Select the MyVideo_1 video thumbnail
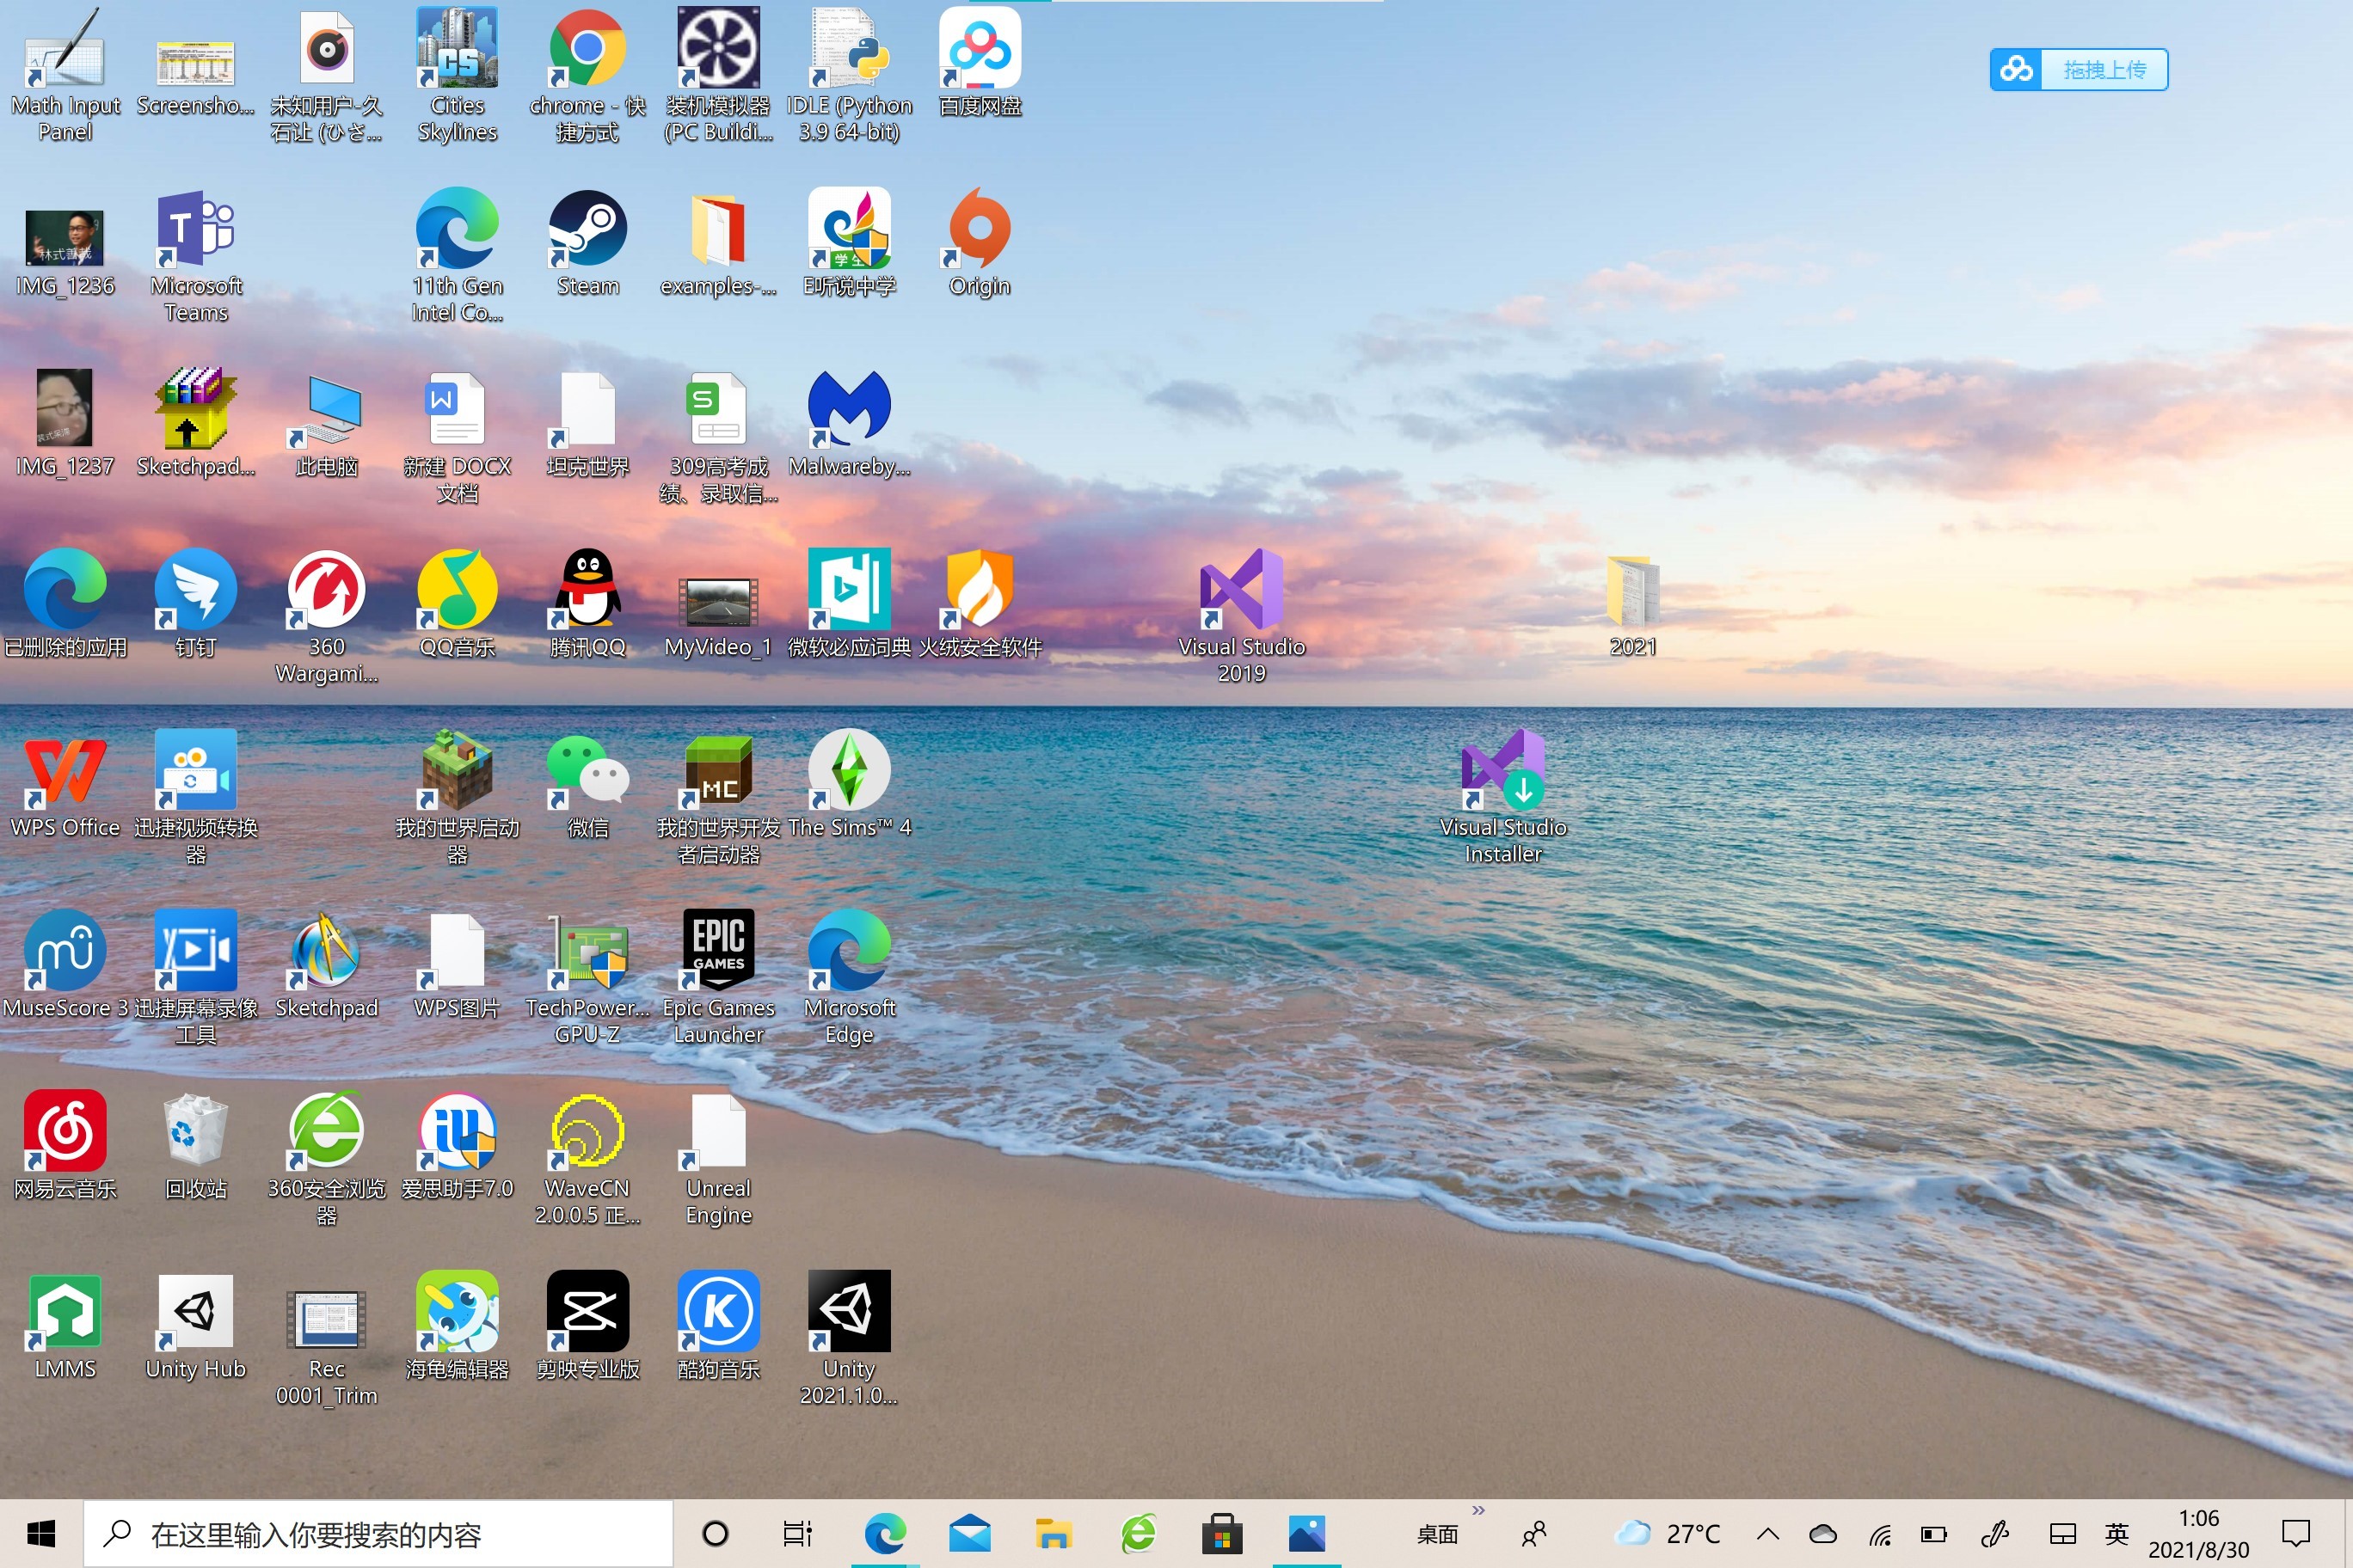 pyautogui.click(x=718, y=602)
